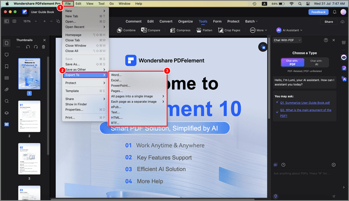The height and width of the screenshot is (201, 349).
Task: Select Chat with AI toggle
Action: click(316, 62)
